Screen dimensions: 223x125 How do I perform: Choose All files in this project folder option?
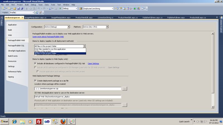pos(60,53)
